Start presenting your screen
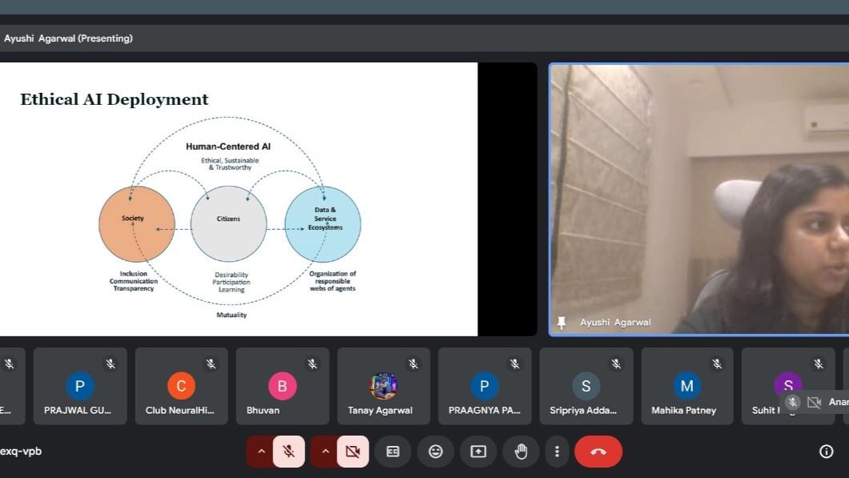849x478 pixels. [x=478, y=451]
